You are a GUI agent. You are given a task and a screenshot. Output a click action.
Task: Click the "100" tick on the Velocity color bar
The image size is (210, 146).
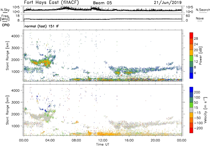[197, 97]
